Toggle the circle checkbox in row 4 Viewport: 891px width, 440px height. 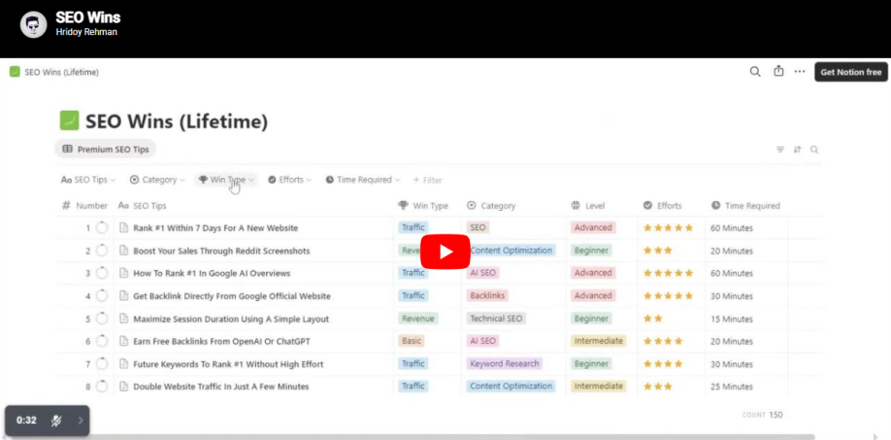click(x=102, y=296)
